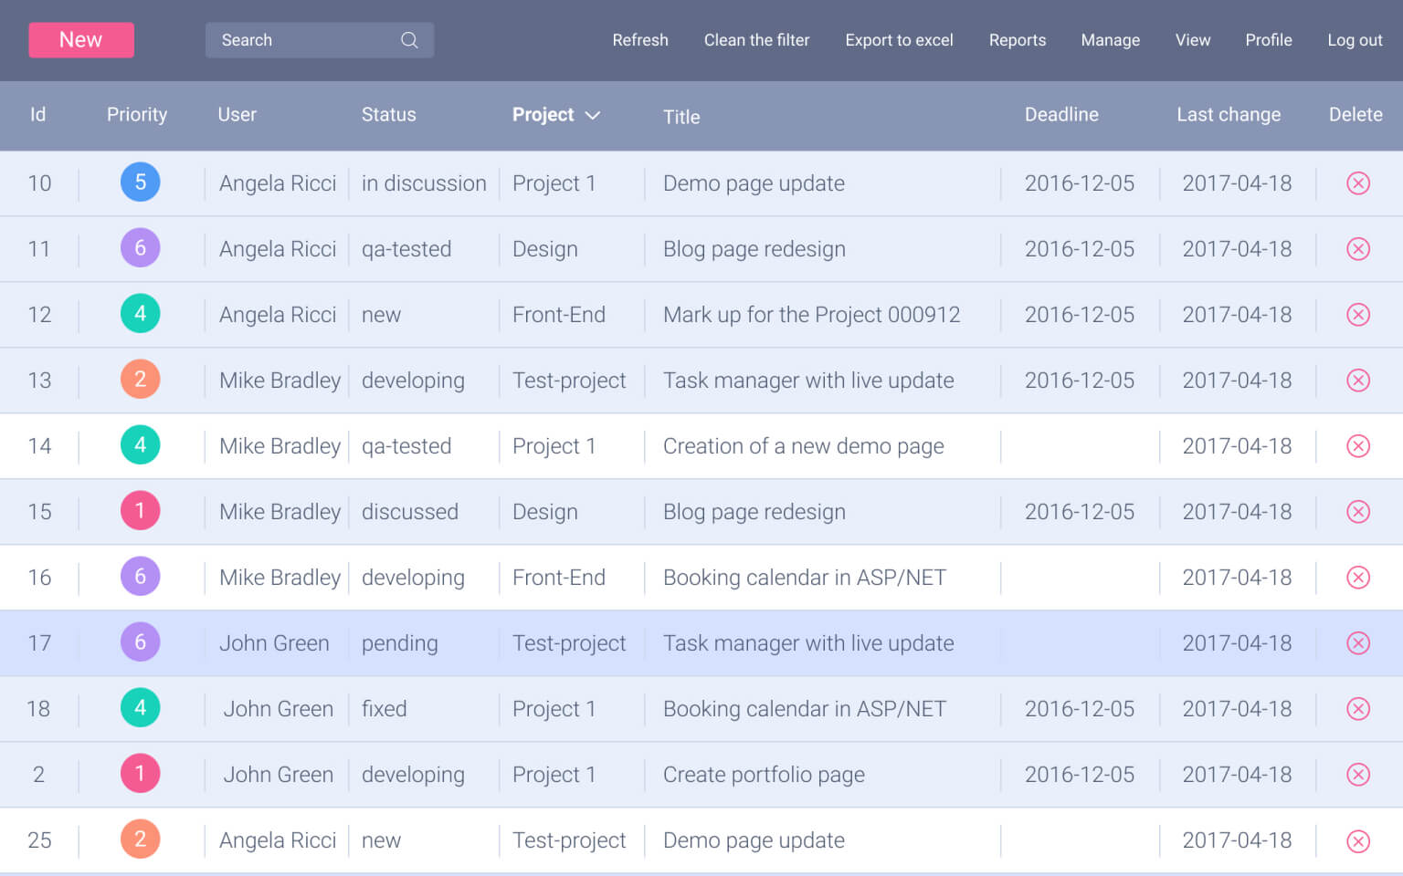Image resolution: width=1403 pixels, height=876 pixels.
Task: Open the Manage menu
Action: pos(1110,40)
